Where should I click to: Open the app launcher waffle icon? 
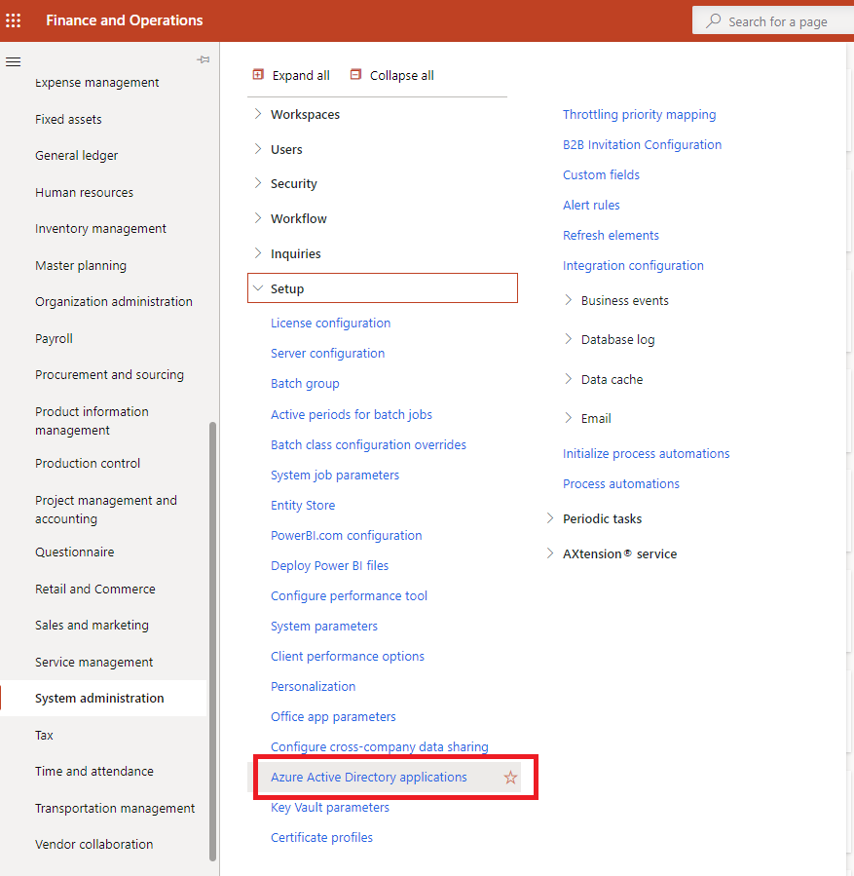pos(13,20)
